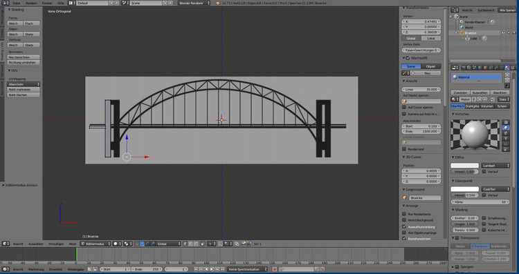Click the Blender info editor icon

click(5, 3)
